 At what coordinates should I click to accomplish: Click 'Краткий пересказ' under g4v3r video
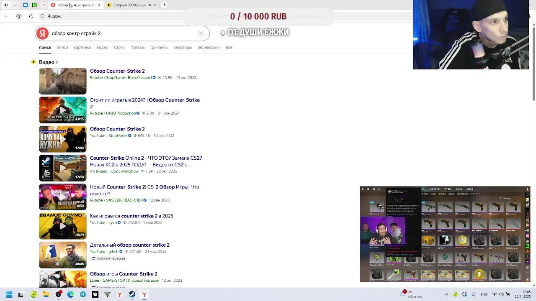pyautogui.click(x=108, y=258)
